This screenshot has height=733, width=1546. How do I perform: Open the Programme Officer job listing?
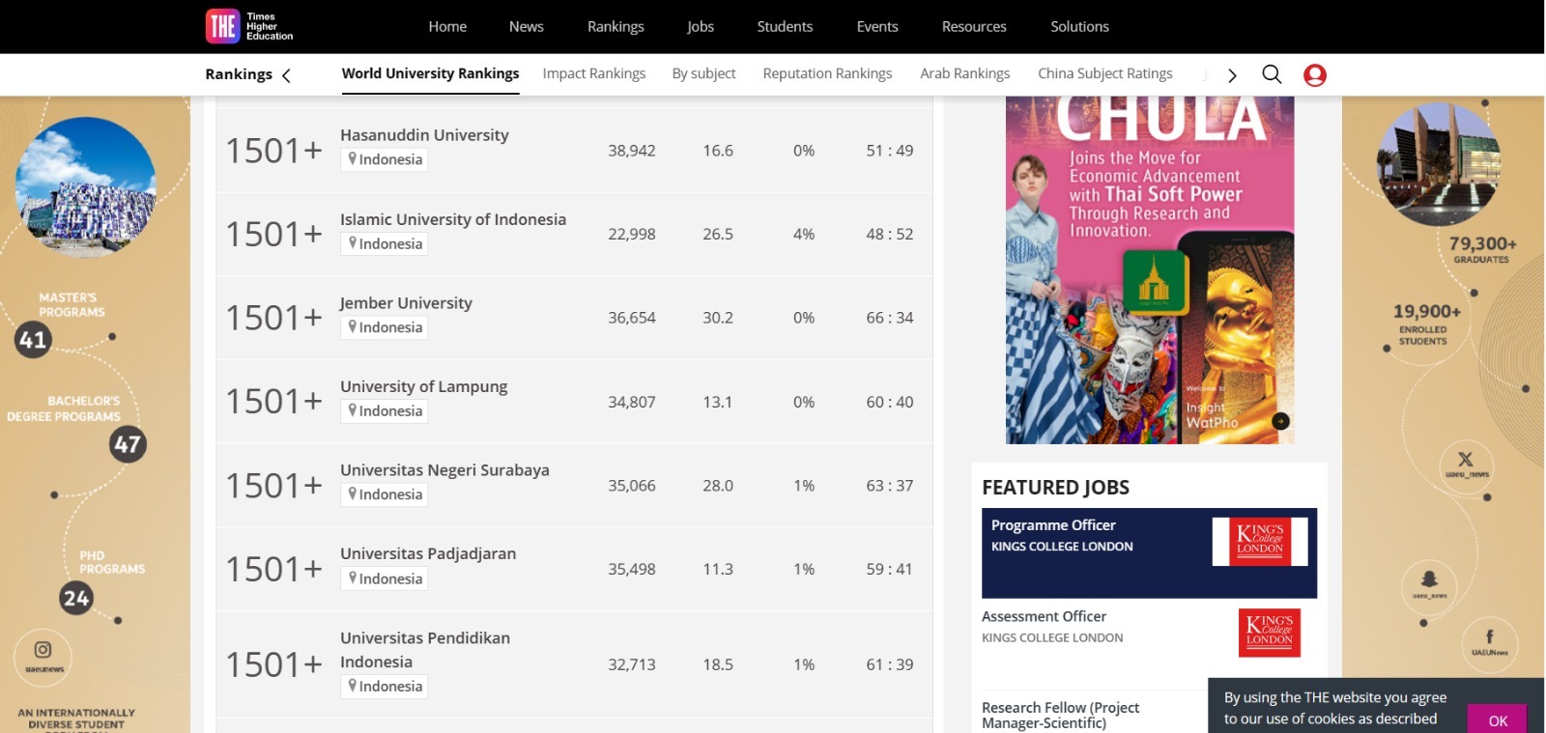1053,525
